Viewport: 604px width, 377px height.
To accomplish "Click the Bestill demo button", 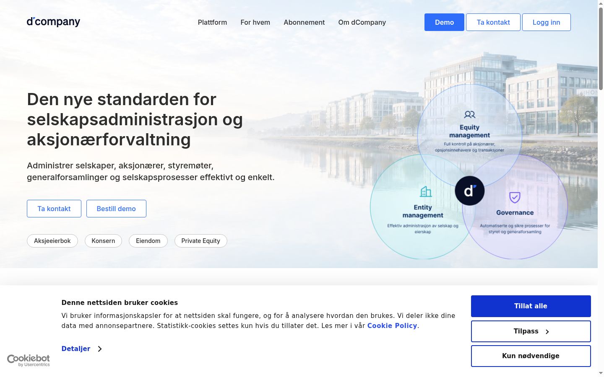I will 116,209.
